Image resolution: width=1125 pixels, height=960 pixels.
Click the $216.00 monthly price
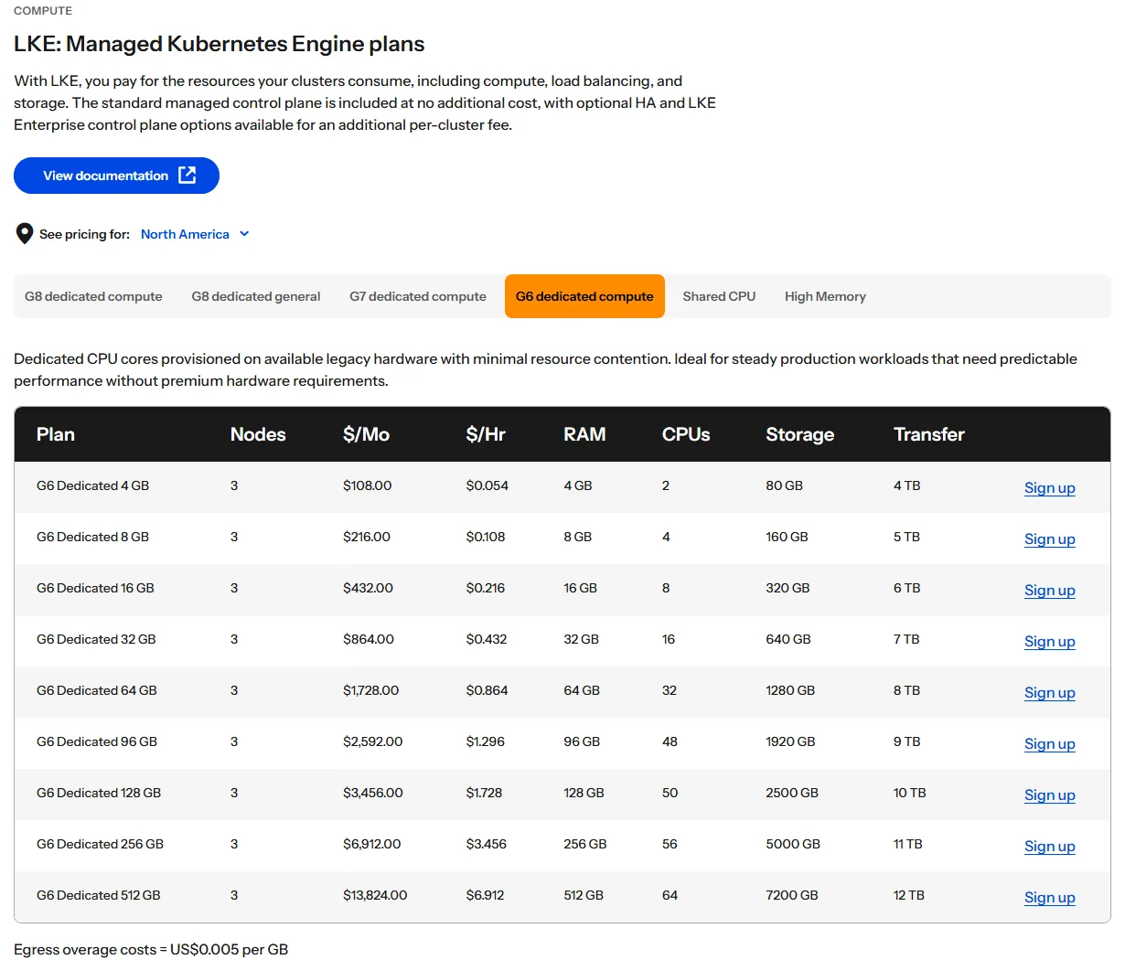tap(367, 537)
